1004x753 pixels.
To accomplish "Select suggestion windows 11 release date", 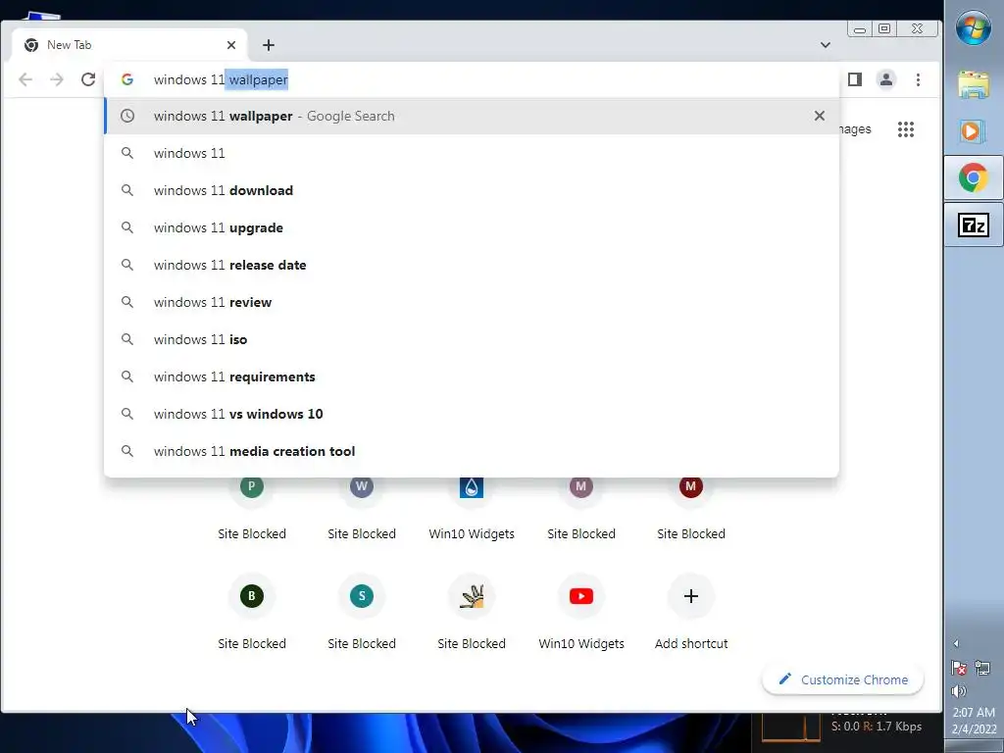I will pos(472,265).
